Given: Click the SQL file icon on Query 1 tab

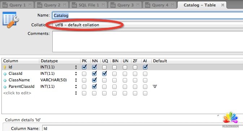Looking at the screenshot, I should (x=5, y=5).
